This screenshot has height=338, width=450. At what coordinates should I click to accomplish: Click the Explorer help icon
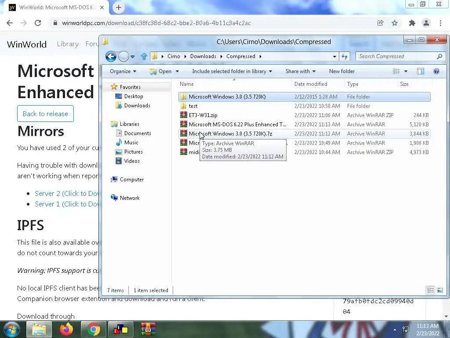436,71
